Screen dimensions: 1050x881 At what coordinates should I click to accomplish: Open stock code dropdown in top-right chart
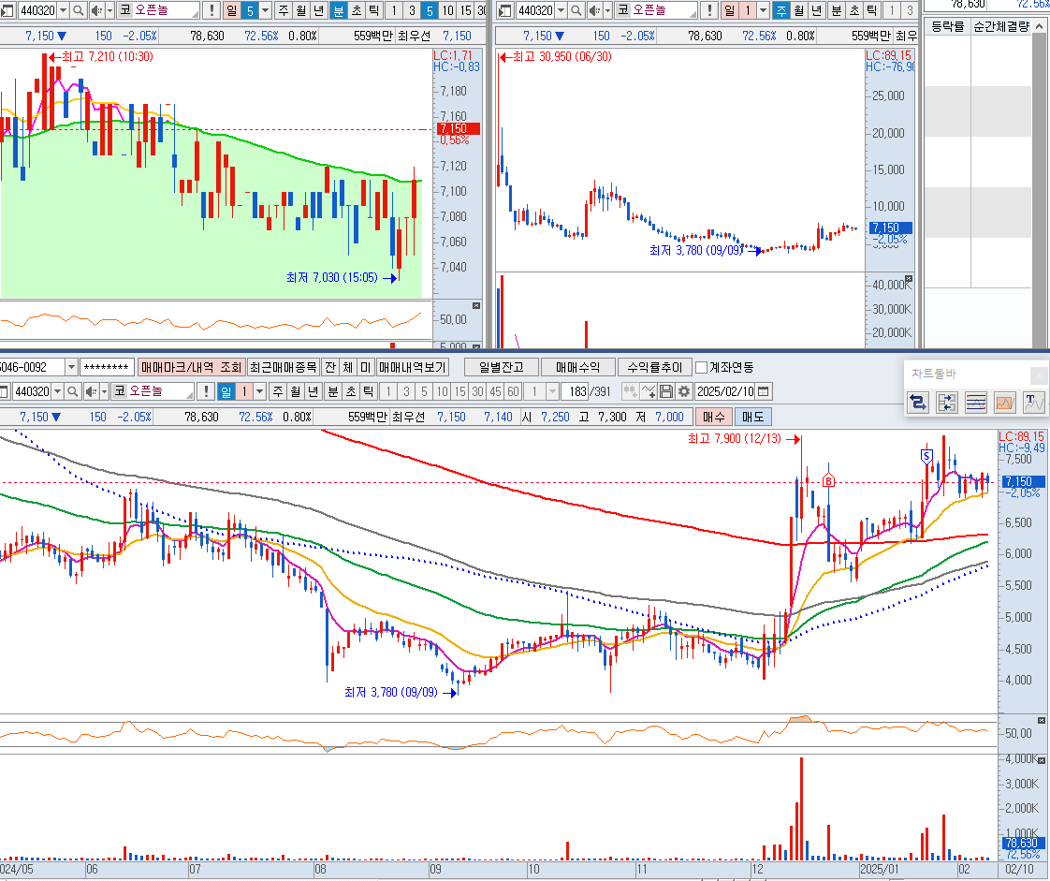tap(561, 10)
